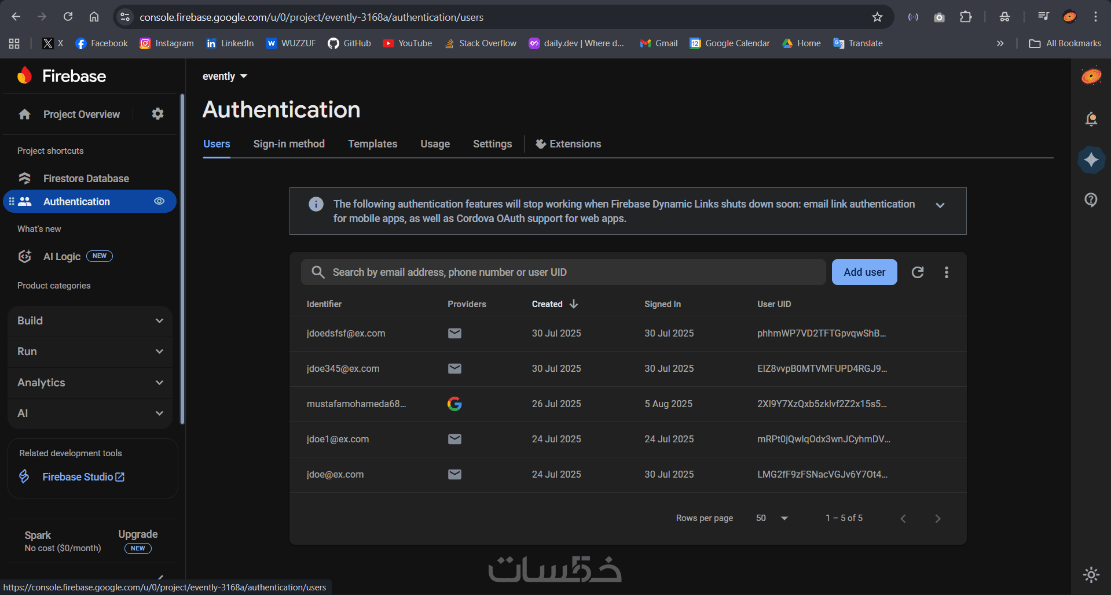Click the email provider icon for jdoedsfsf@ex.com
1111x595 pixels.
[x=454, y=333]
